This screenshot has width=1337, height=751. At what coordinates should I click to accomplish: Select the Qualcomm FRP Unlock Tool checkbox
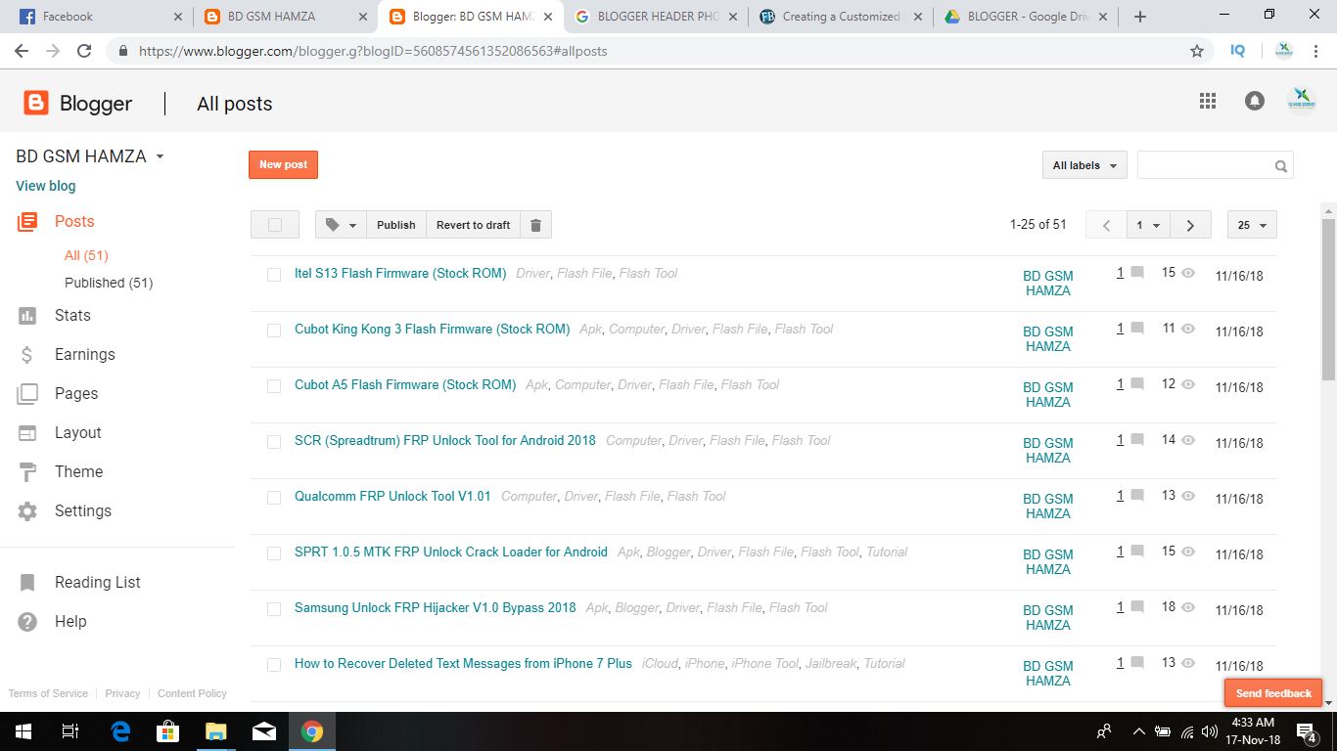[x=274, y=498]
